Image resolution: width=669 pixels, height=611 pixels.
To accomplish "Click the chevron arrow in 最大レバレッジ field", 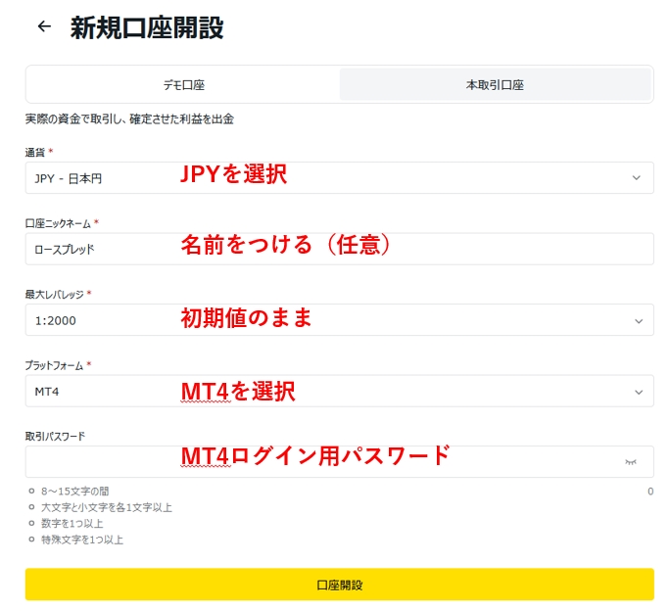I will point(638,321).
